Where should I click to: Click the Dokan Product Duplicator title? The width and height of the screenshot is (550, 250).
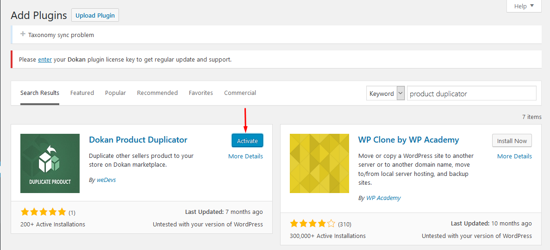(x=138, y=139)
